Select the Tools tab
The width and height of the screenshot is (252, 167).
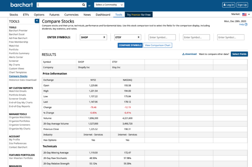[x=119, y=15]
